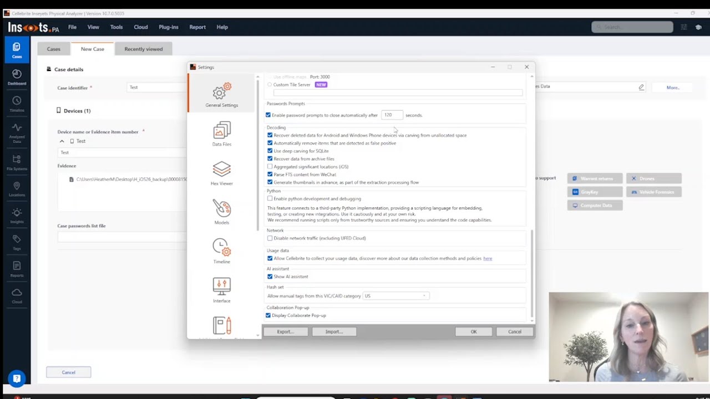
Task: Follow the 'here' link for data collection policies
Action: [x=488, y=258]
